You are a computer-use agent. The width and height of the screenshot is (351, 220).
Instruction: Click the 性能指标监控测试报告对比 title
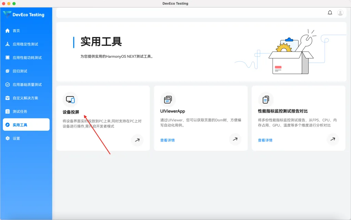pyautogui.click(x=283, y=111)
